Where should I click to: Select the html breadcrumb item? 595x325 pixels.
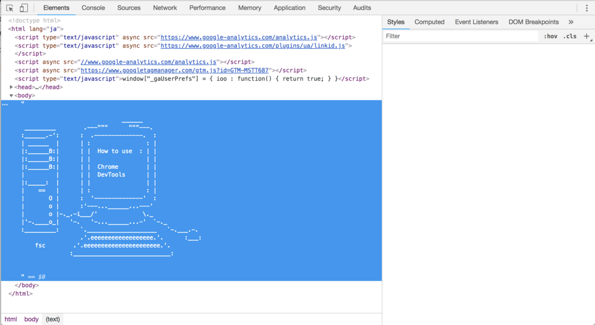click(10, 319)
